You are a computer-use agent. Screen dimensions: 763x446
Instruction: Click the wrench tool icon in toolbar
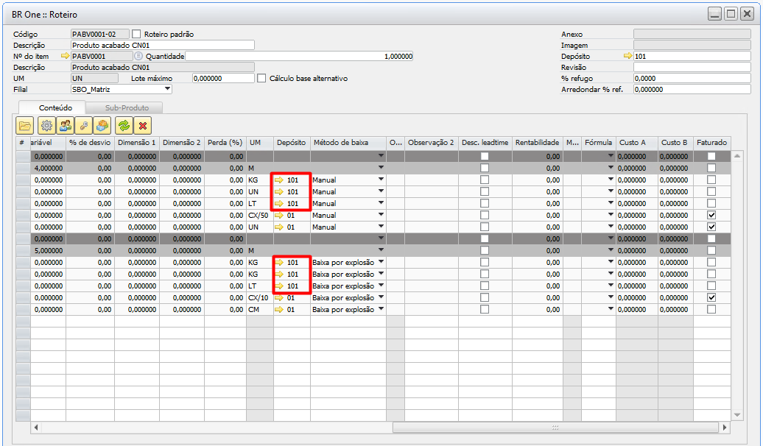click(85, 125)
